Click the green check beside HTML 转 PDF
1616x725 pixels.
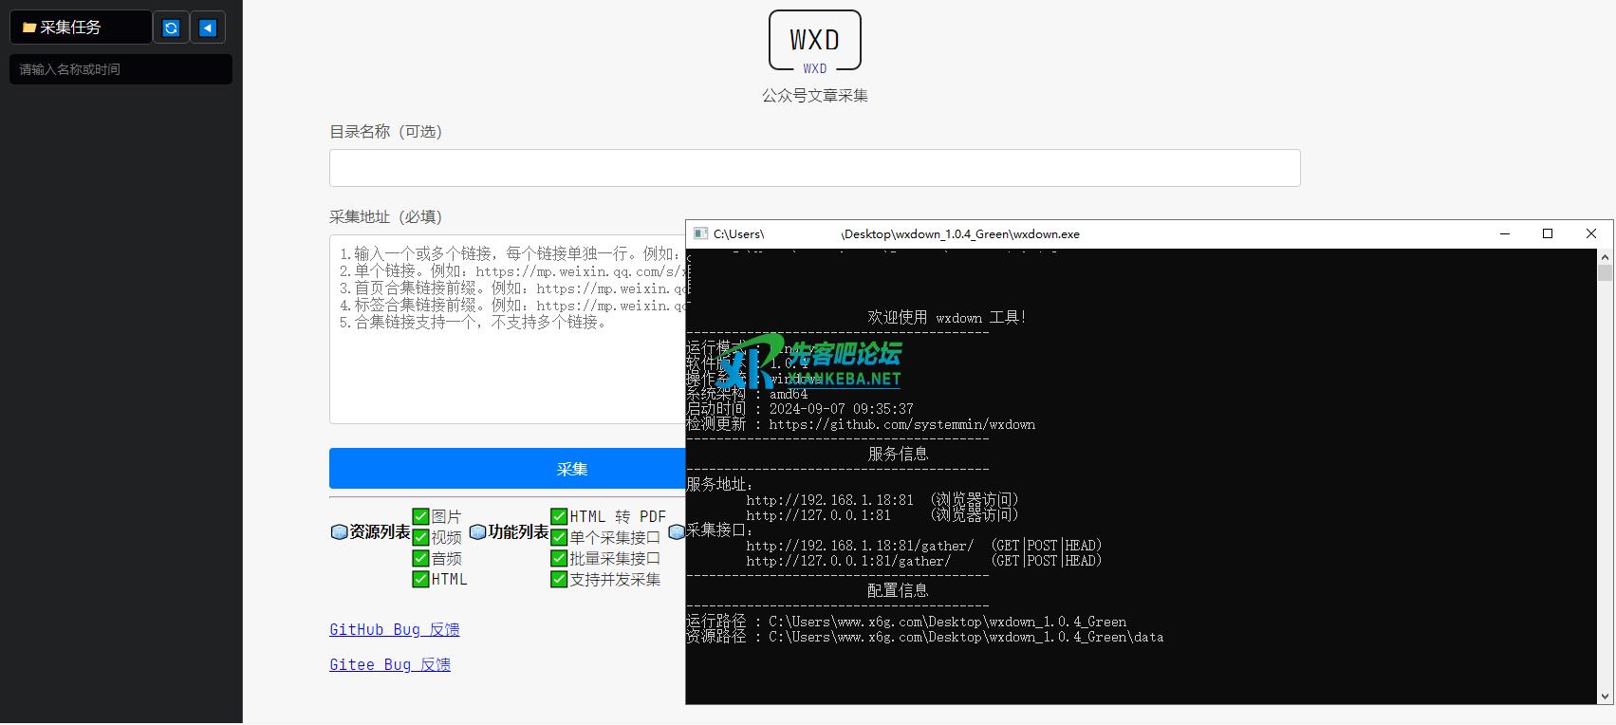tap(559, 516)
